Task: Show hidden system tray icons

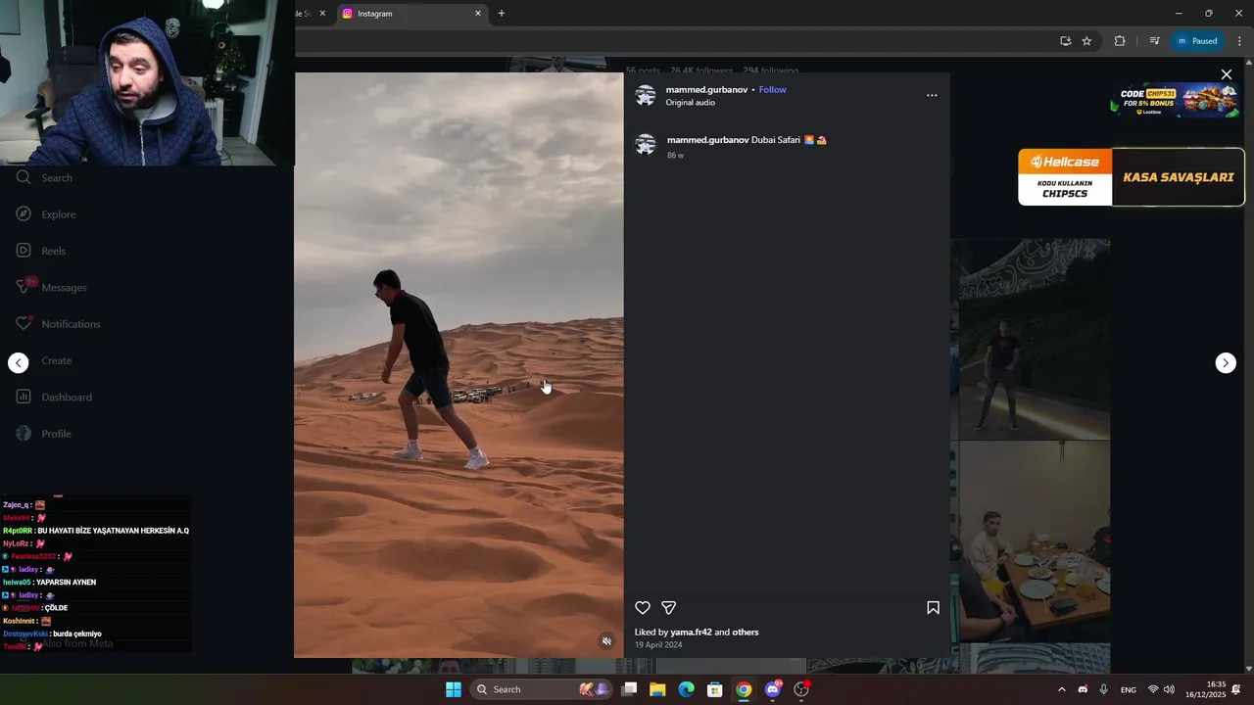Action: pyautogui.click(x=1061, y=689)
